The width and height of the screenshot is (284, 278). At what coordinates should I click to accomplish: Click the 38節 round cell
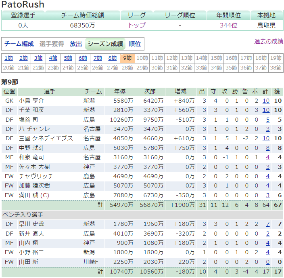[x=276, y=68]
